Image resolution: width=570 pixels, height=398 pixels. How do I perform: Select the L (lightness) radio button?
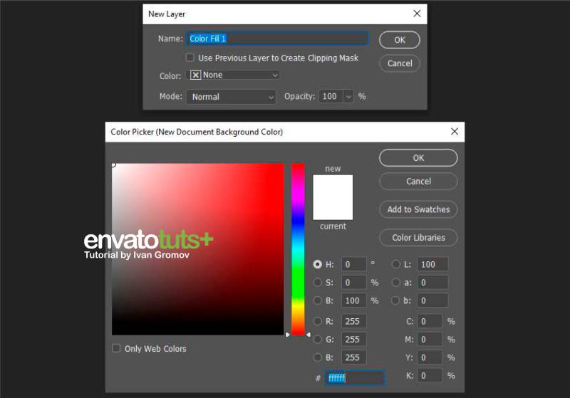(395, 264)
